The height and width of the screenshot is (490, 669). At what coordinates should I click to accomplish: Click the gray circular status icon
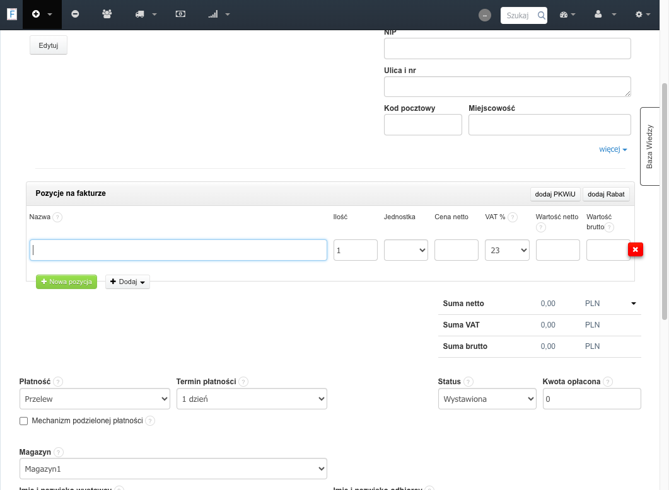[485, 15]
